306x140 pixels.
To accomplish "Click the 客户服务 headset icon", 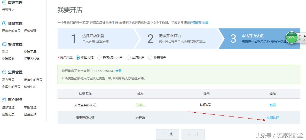I will click(x=4, y=100).
